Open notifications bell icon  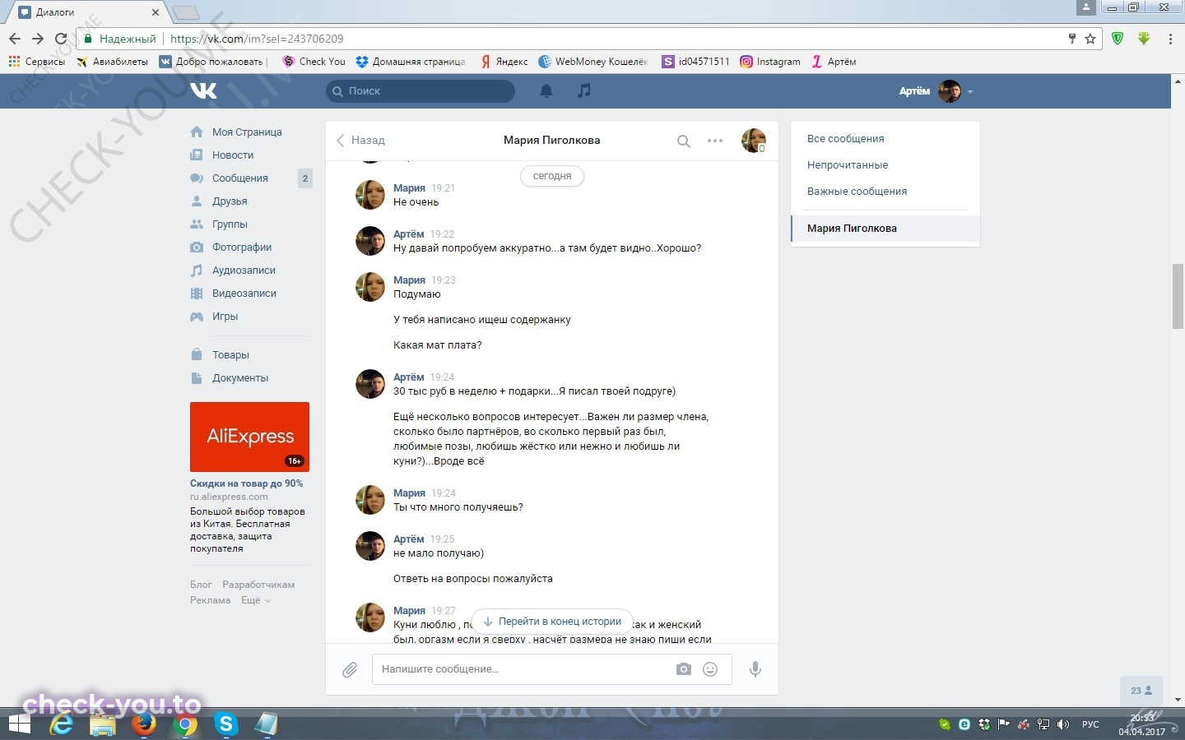point(546,91)
